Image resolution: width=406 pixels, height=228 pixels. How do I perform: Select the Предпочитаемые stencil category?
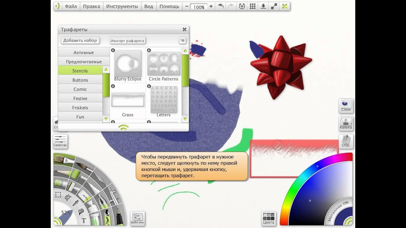84,61
